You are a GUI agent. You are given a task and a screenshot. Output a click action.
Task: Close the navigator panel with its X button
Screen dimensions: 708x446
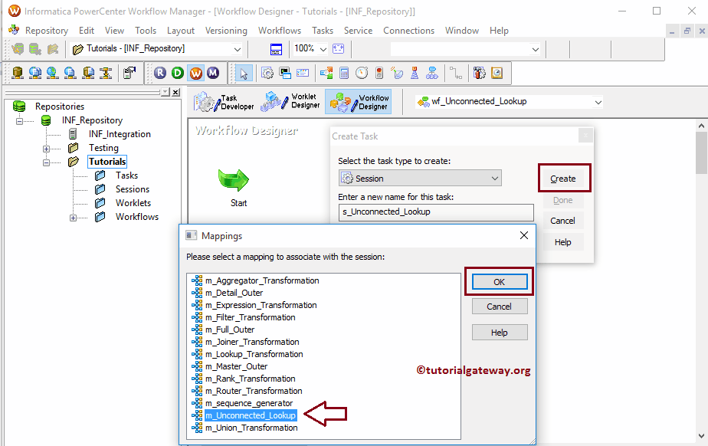176,92
